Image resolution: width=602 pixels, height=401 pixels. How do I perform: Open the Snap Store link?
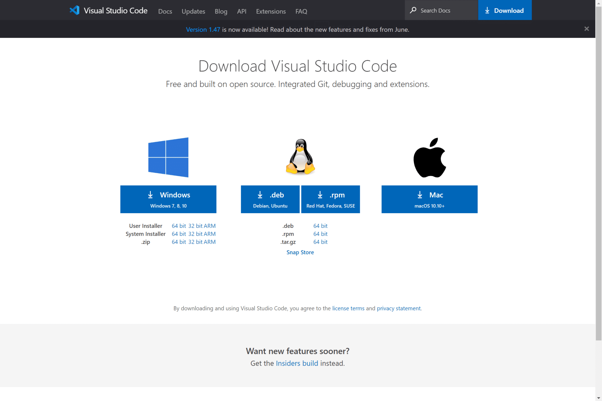pyautogui.click(x=300, y=252)
